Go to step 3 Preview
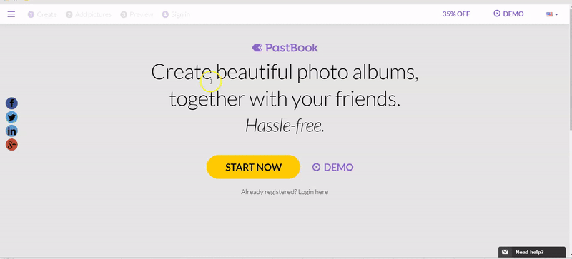The height and width of the screenshot is (259, 572). click(137, 14)
